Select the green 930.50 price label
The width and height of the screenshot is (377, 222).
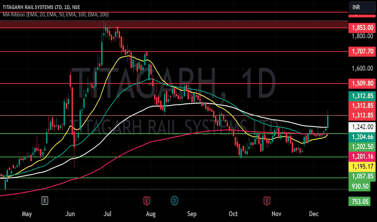360,186
